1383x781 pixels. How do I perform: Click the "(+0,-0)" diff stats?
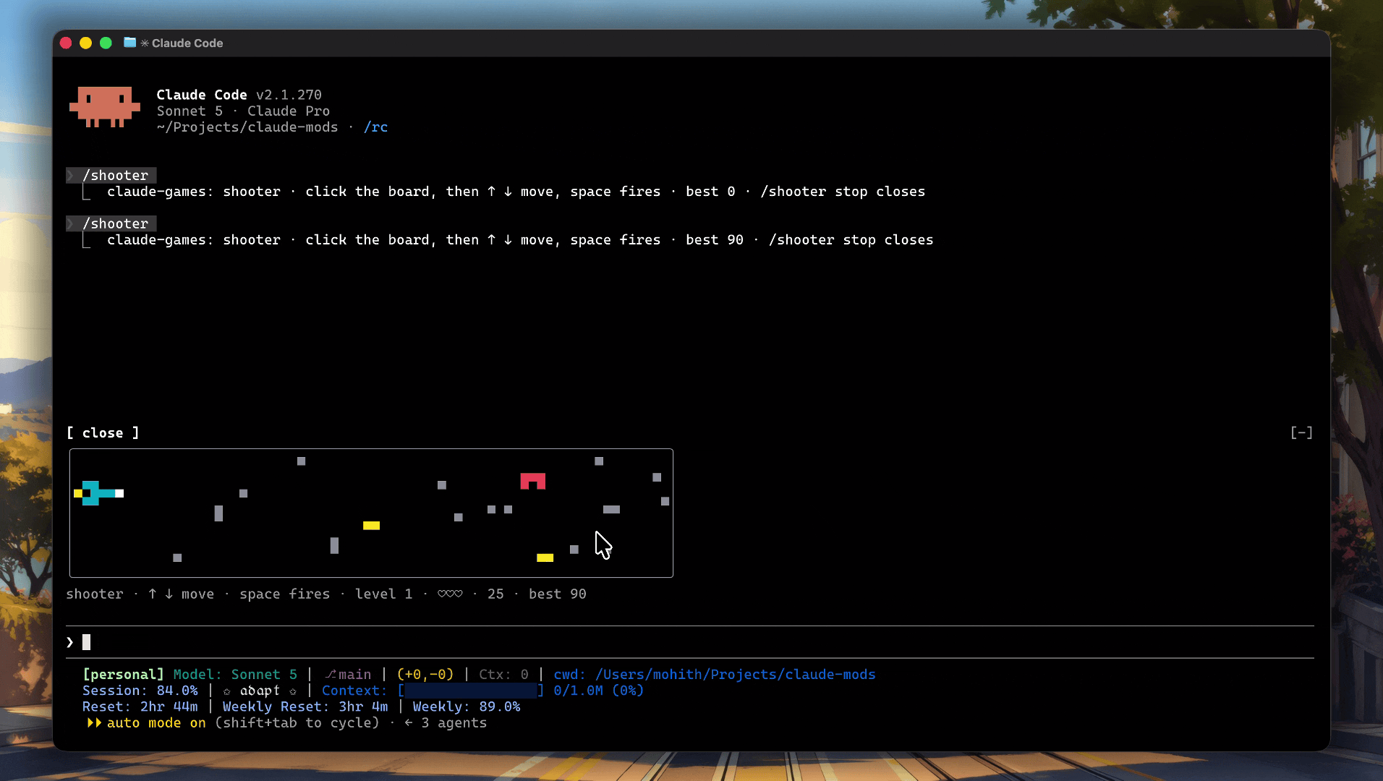coord(425,675)
